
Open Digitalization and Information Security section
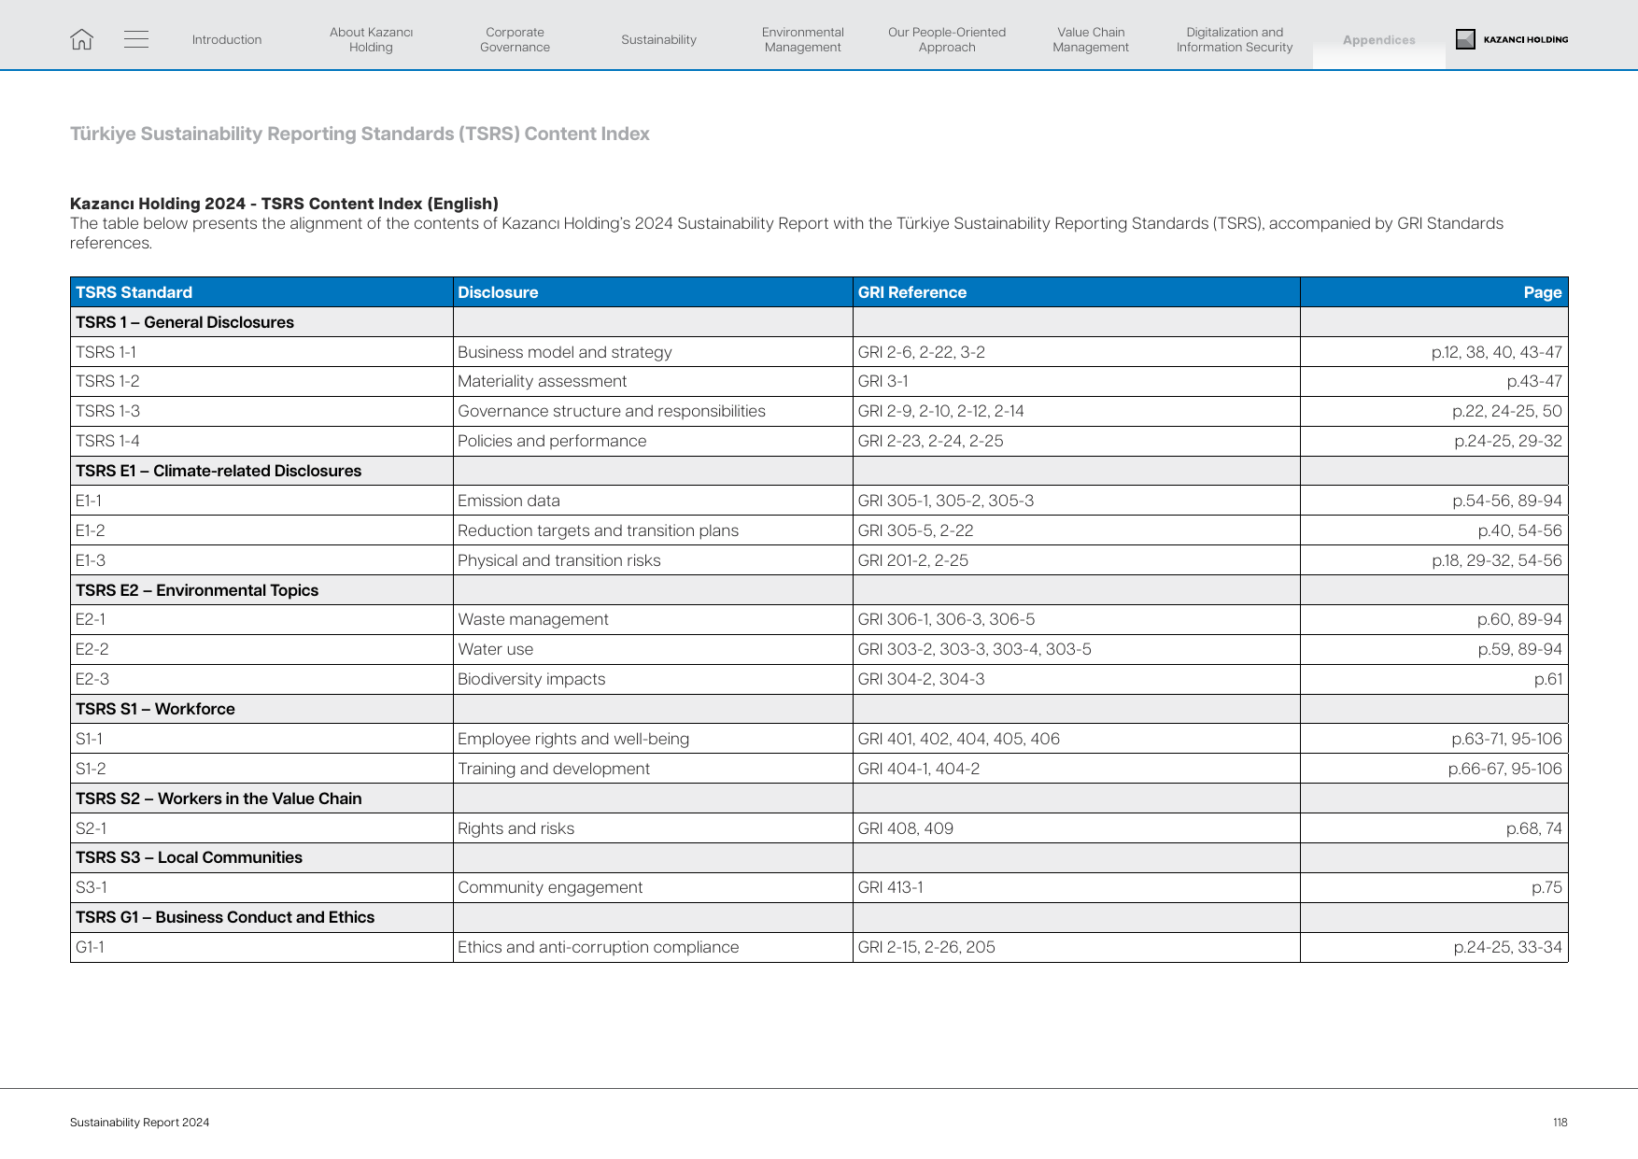[1235, 39]
